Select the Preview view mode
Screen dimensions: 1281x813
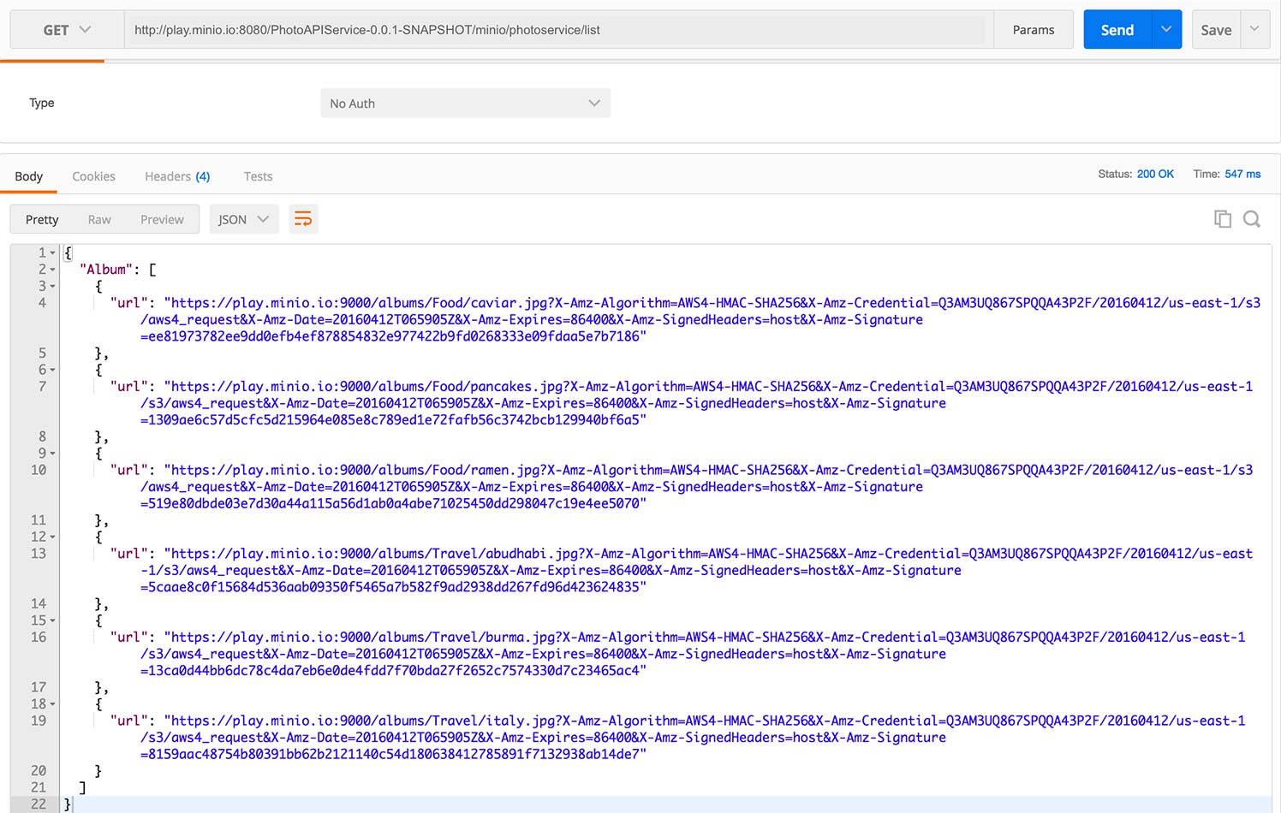pos(162,219)
